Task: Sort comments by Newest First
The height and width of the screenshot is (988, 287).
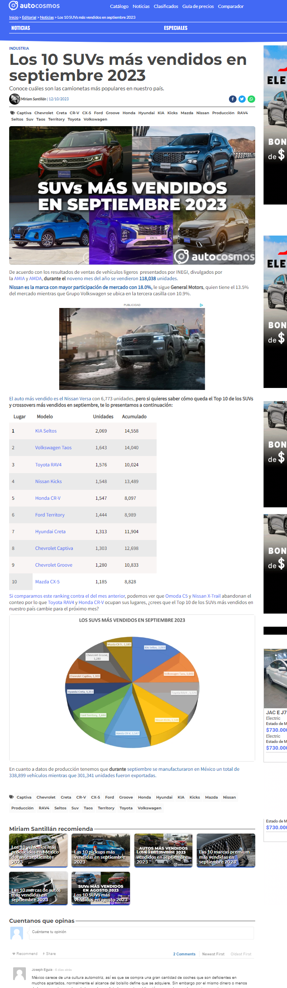Action: 213,954
